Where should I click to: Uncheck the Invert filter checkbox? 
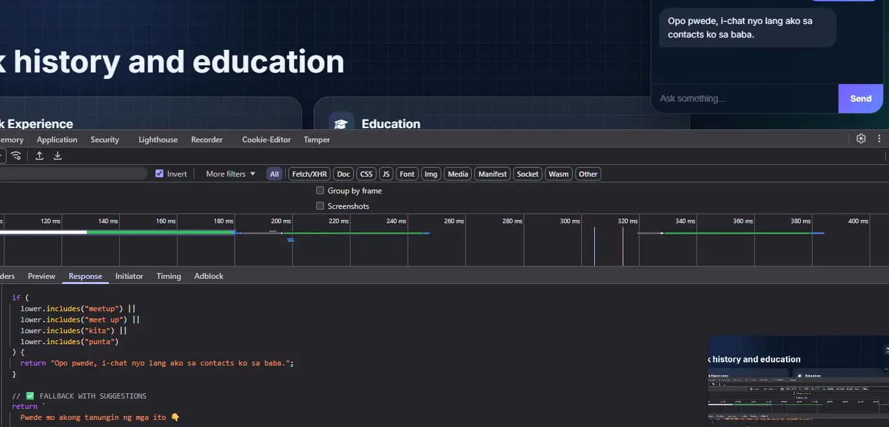coord(159,173)
